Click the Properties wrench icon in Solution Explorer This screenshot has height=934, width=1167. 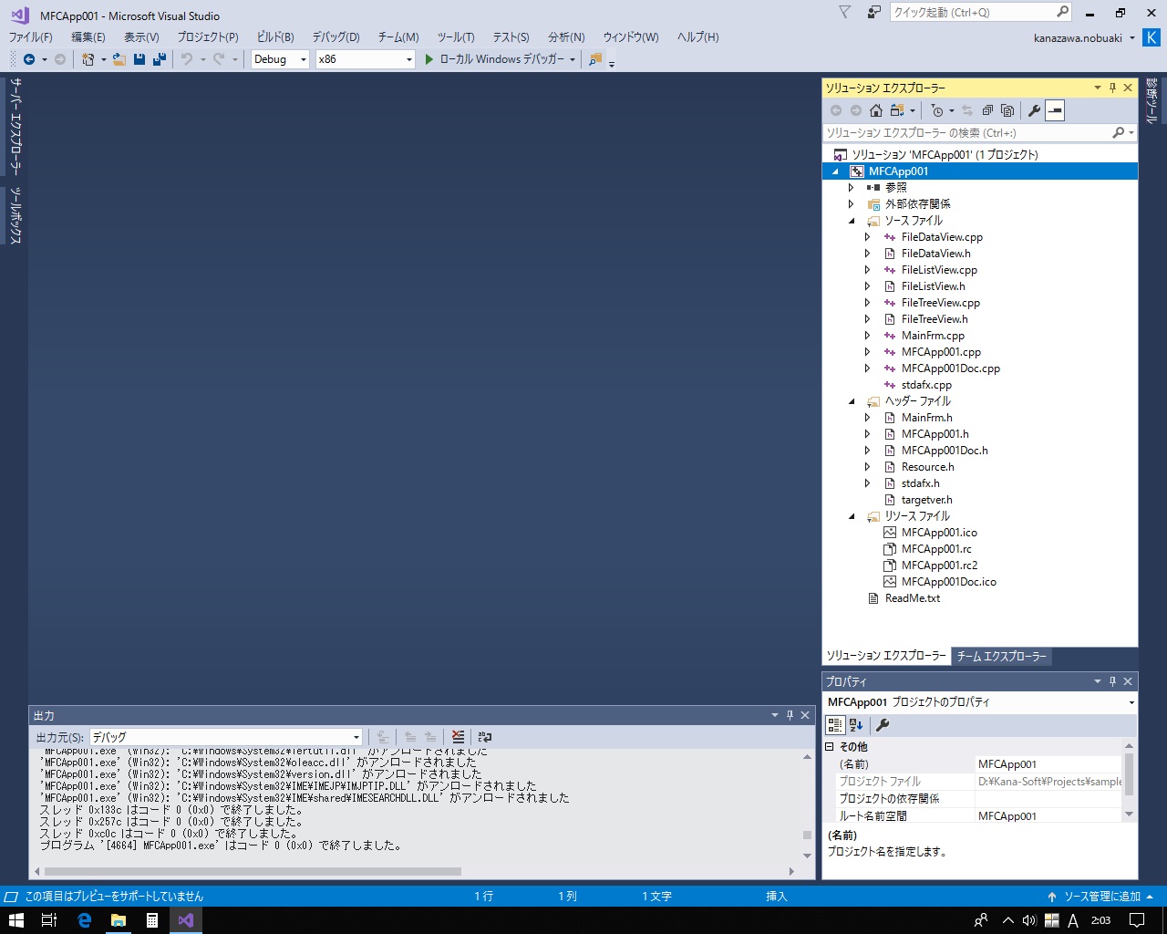point(1034,110)
